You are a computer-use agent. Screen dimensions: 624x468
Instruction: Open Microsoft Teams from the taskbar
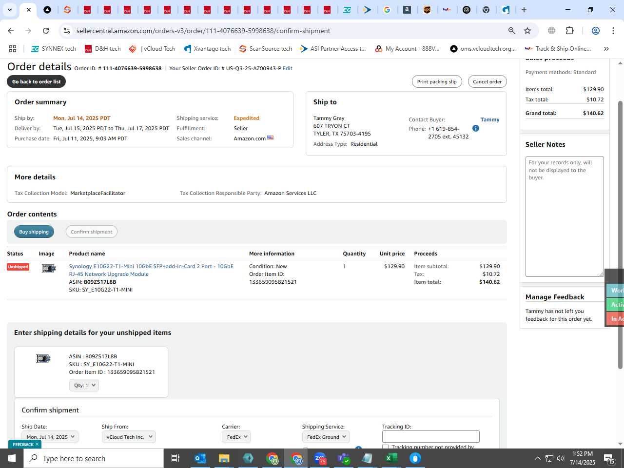coord(344,458)
